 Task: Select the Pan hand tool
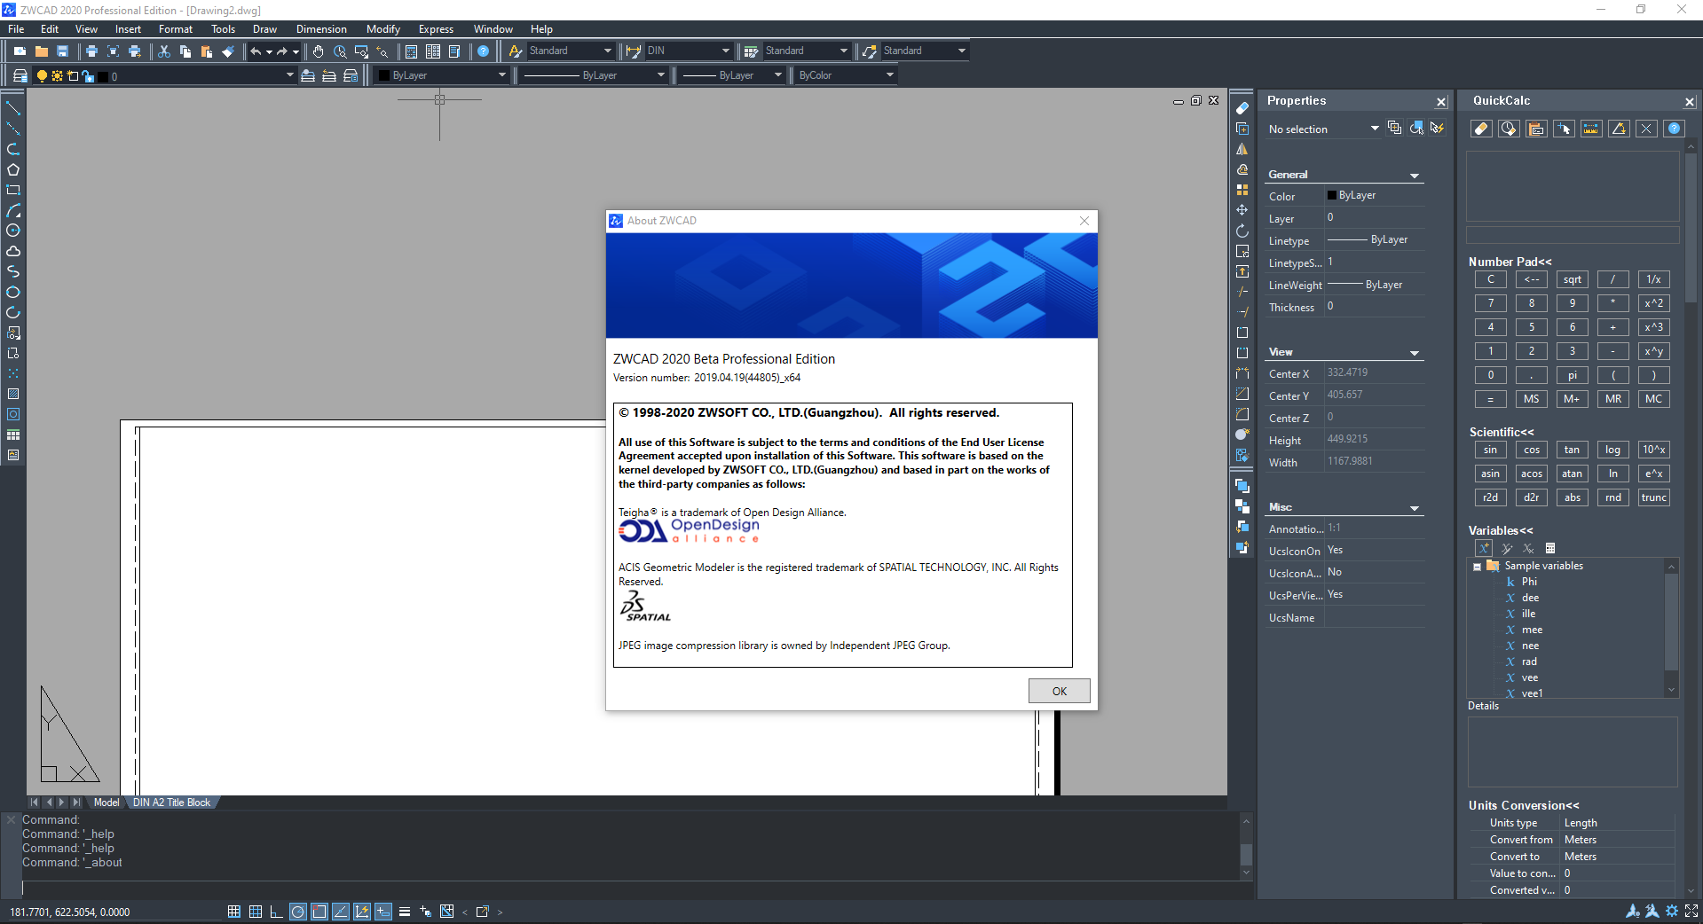[318, 51]
